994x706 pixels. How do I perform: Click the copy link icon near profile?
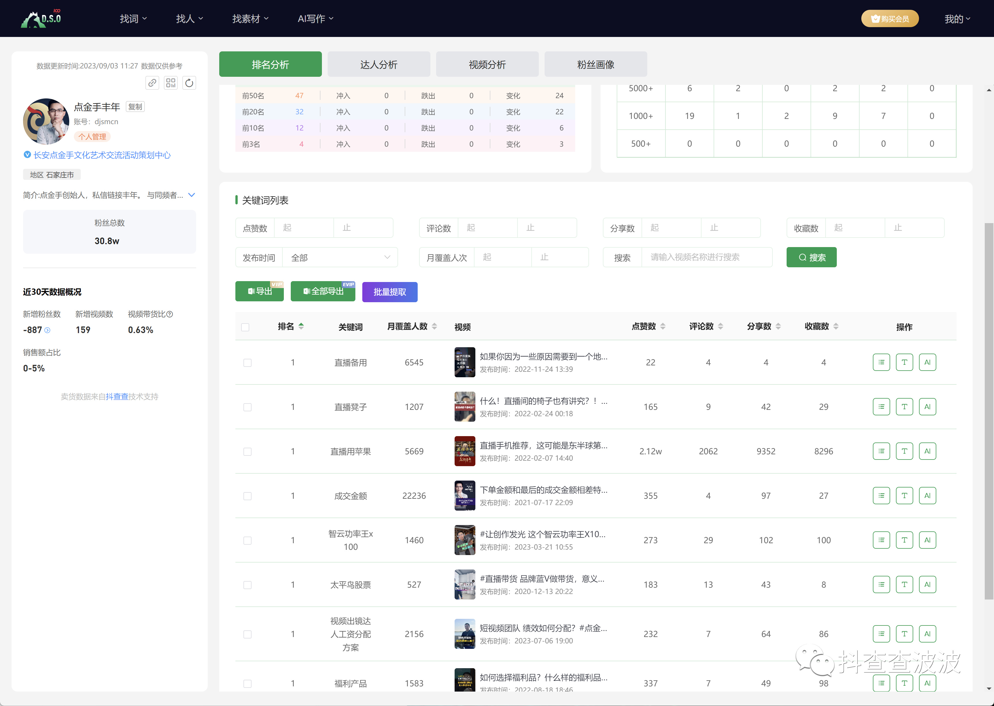(152, 83)
